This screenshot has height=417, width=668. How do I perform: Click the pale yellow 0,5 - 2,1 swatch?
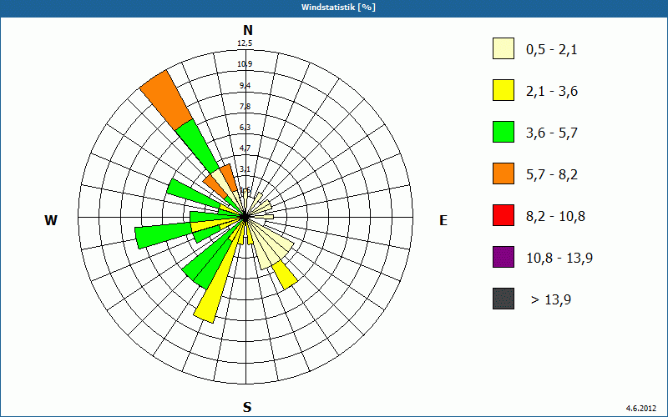(504, 48)
